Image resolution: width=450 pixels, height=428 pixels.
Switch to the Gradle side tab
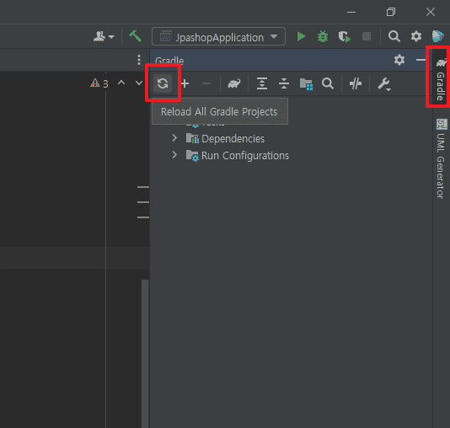pos(441,78)
